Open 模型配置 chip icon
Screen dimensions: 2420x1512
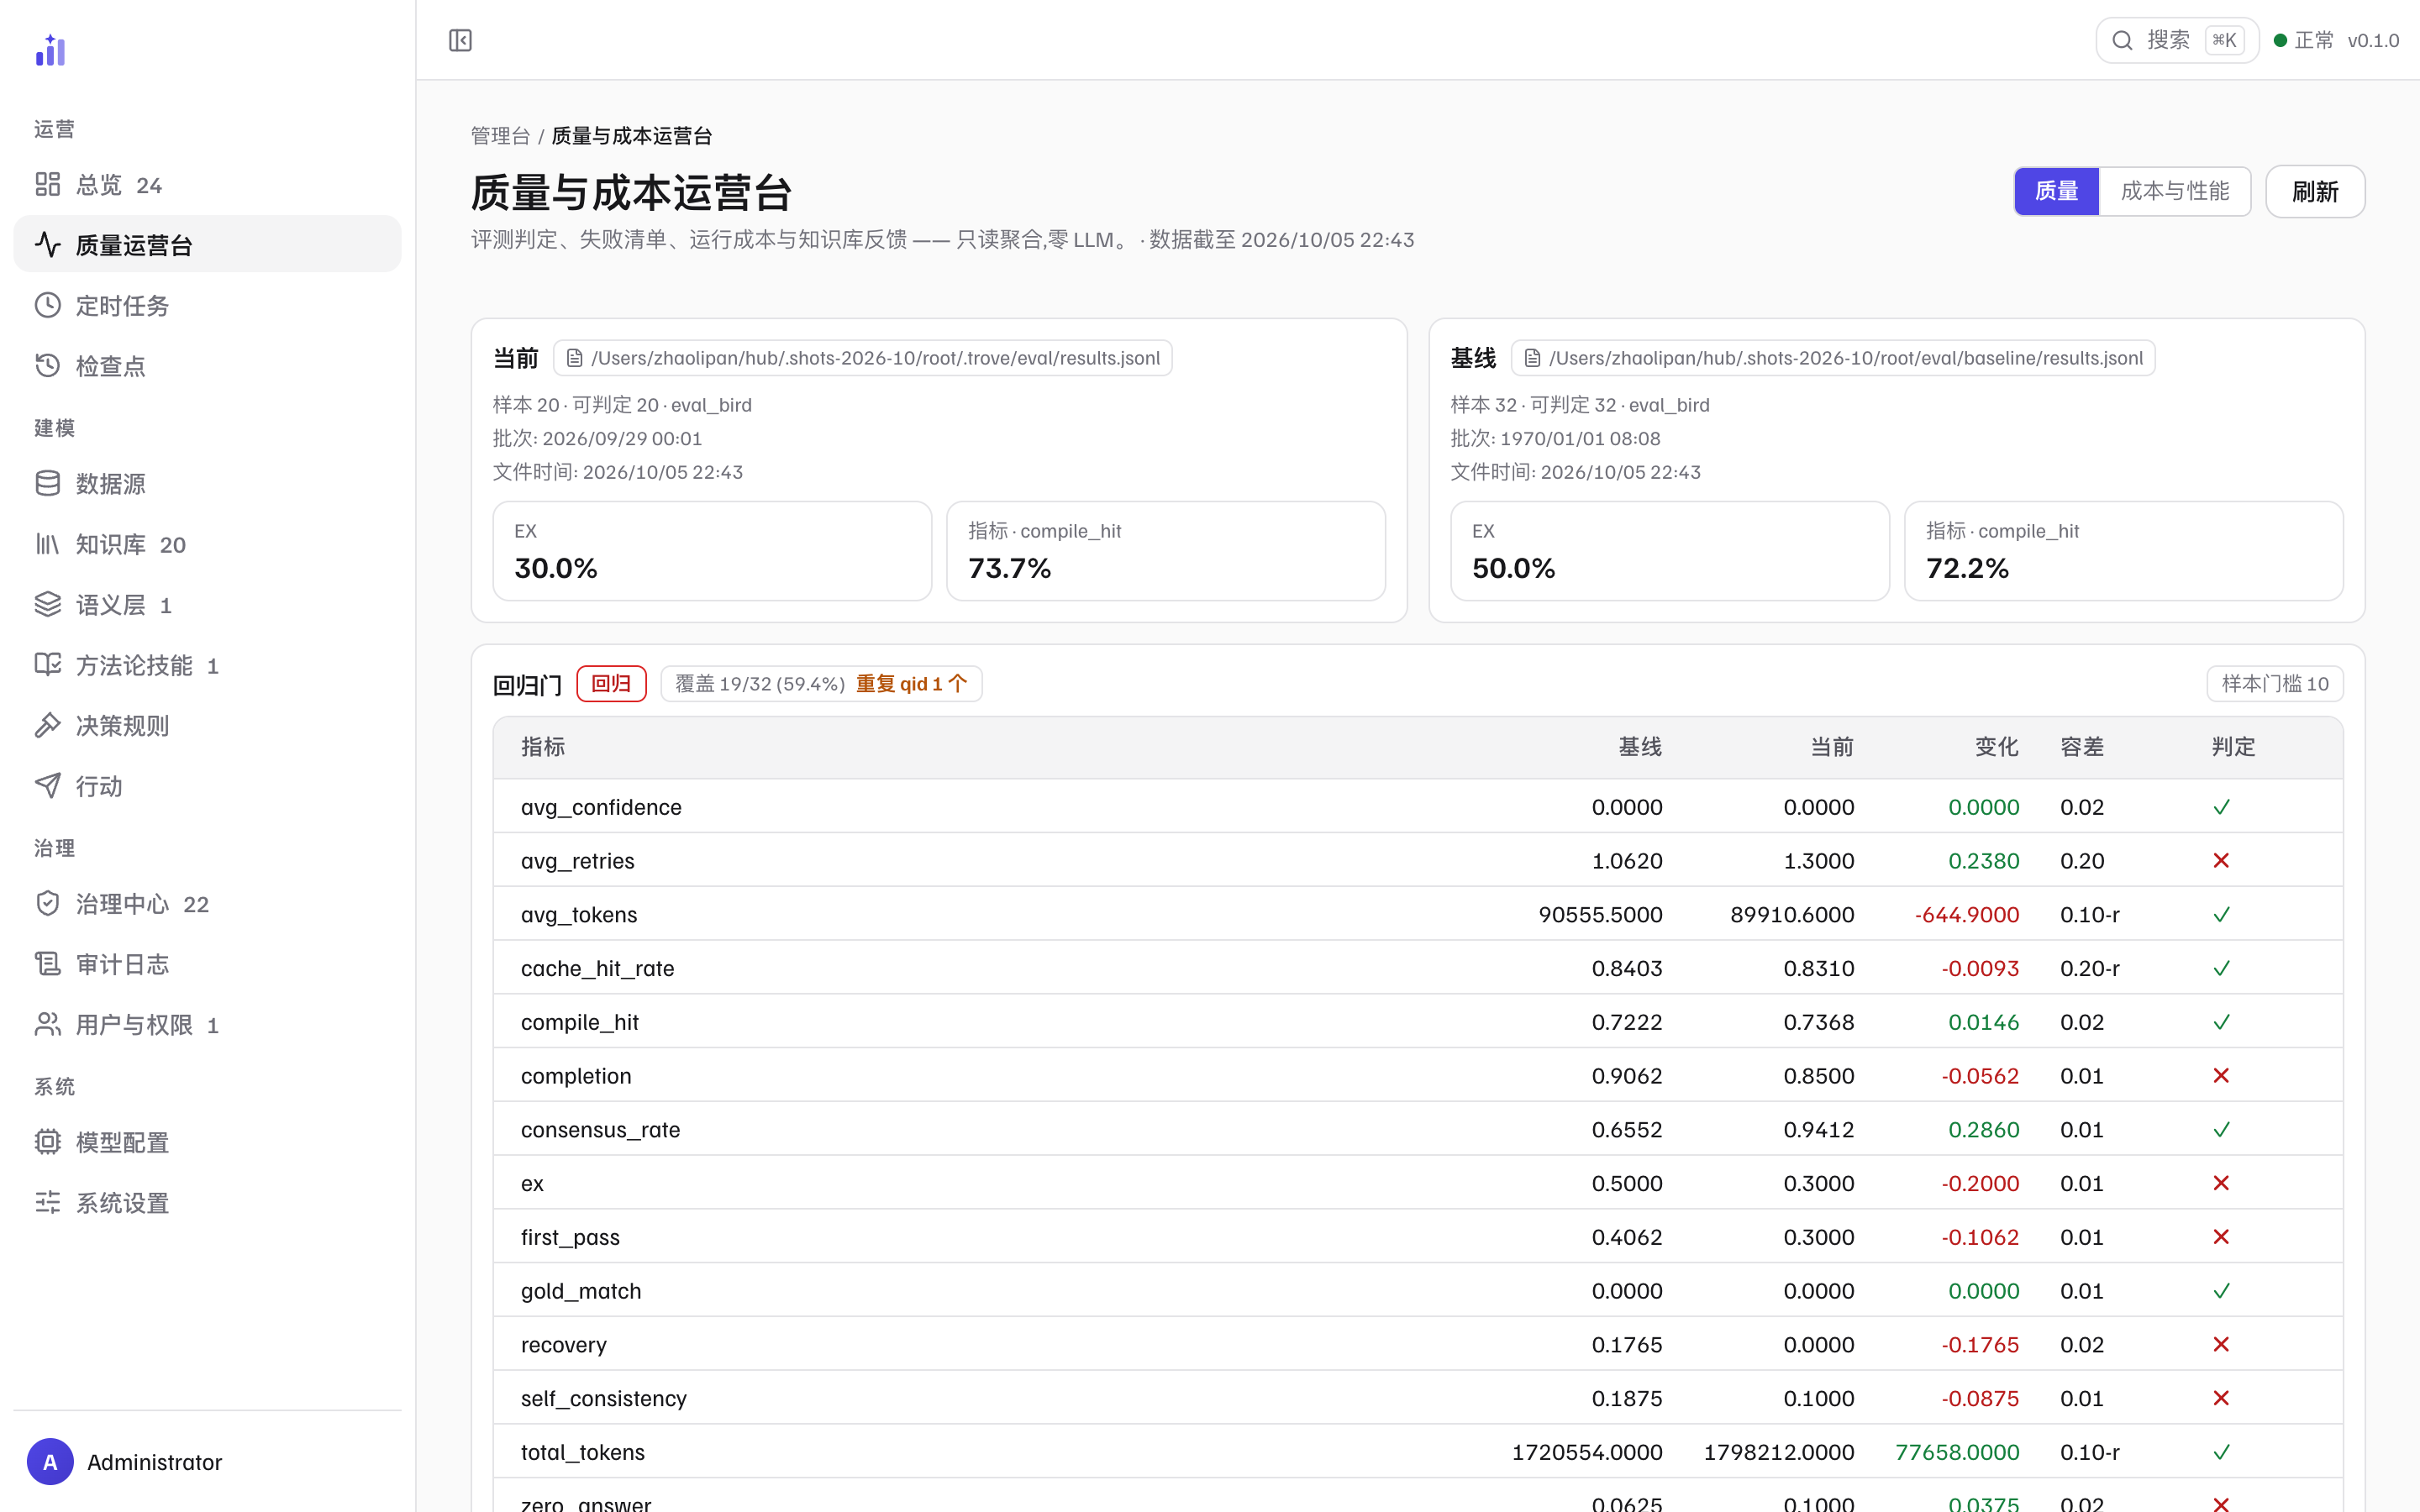point(48,1142)
